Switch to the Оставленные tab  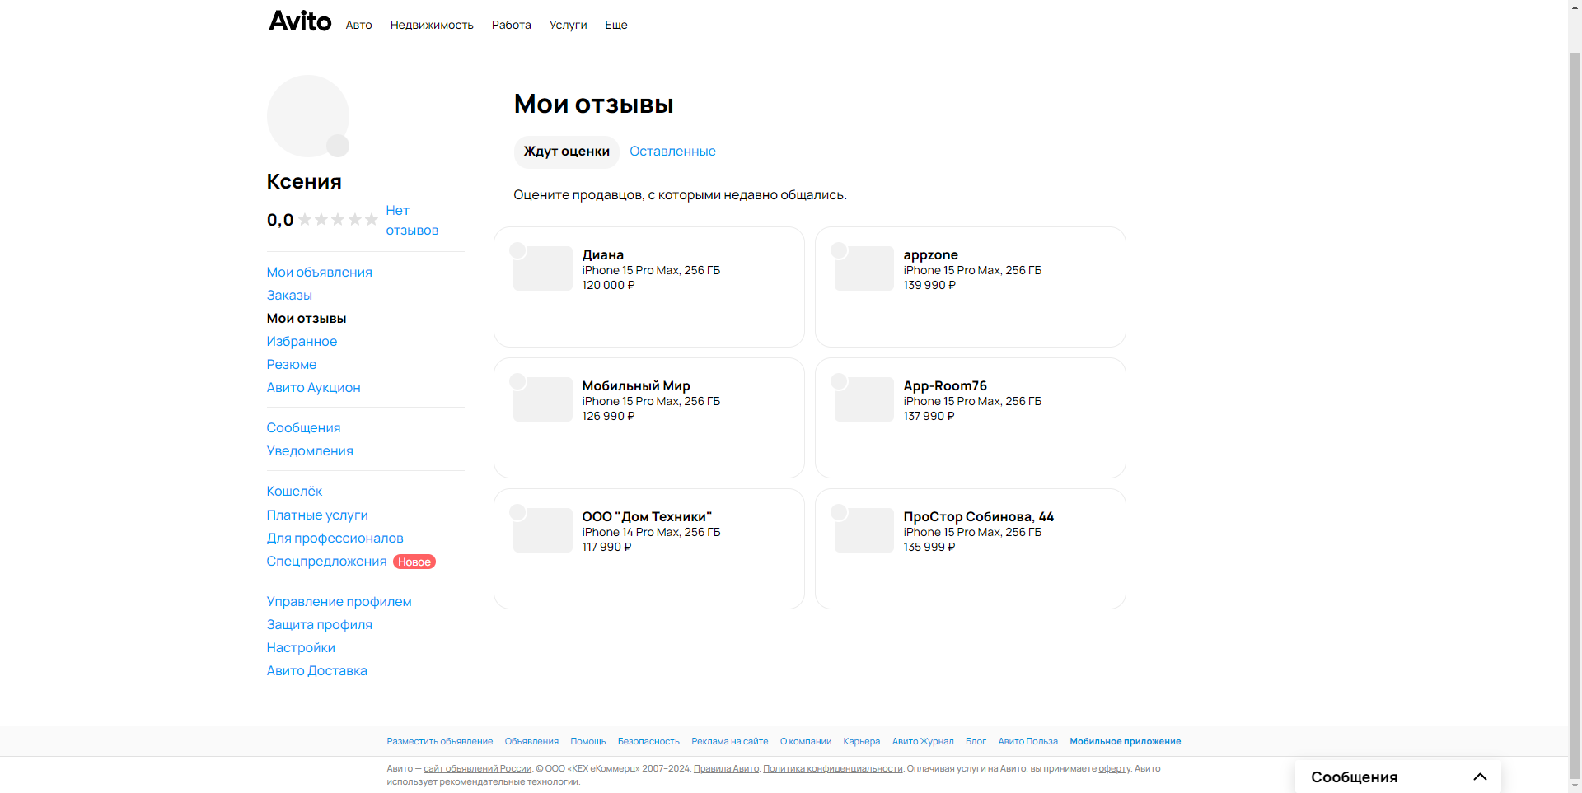(x=672, y=152)
